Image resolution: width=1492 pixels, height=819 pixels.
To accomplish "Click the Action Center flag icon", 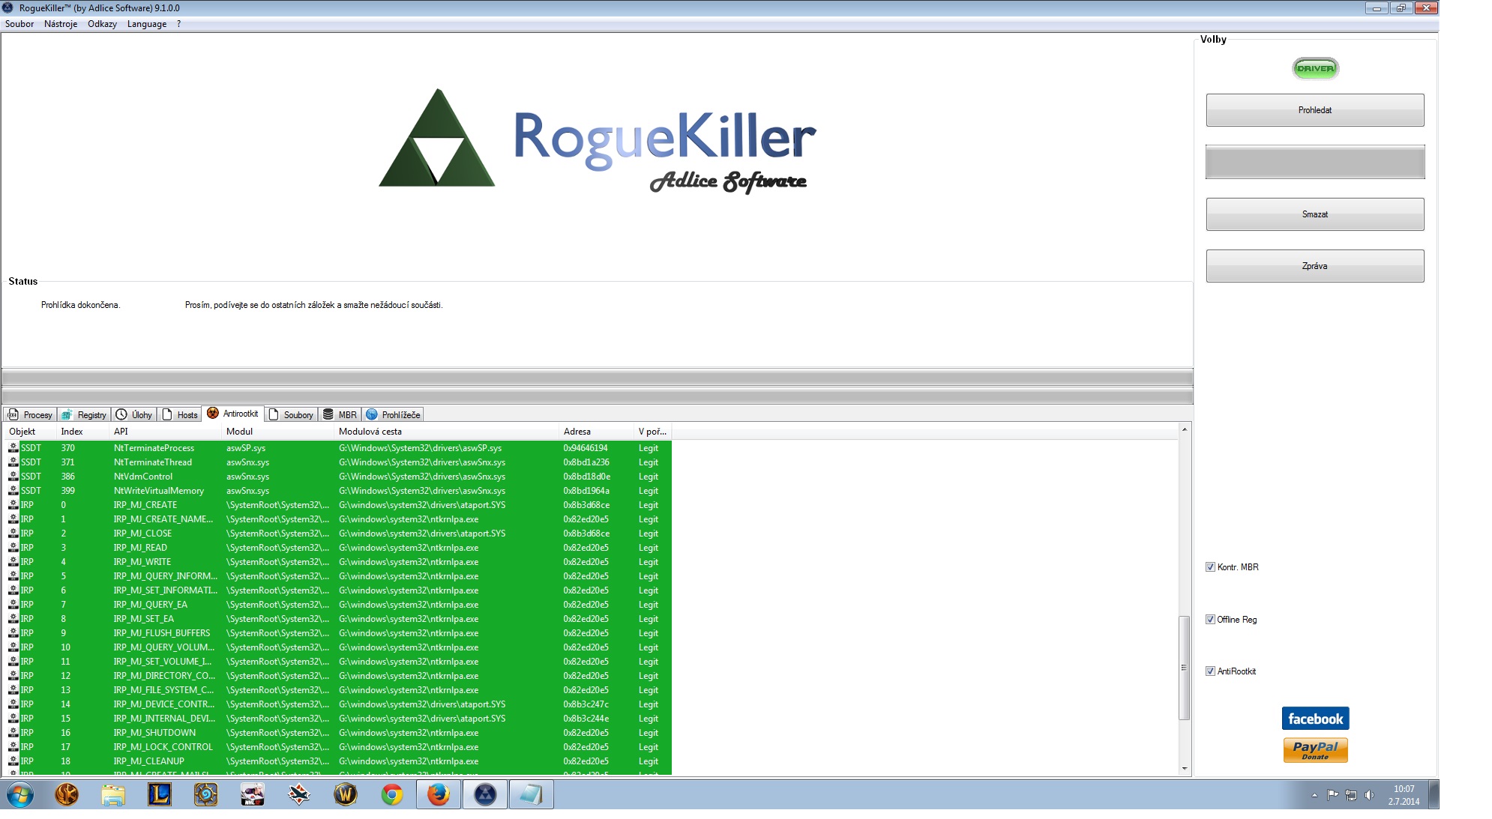I will click(1332, 795).
